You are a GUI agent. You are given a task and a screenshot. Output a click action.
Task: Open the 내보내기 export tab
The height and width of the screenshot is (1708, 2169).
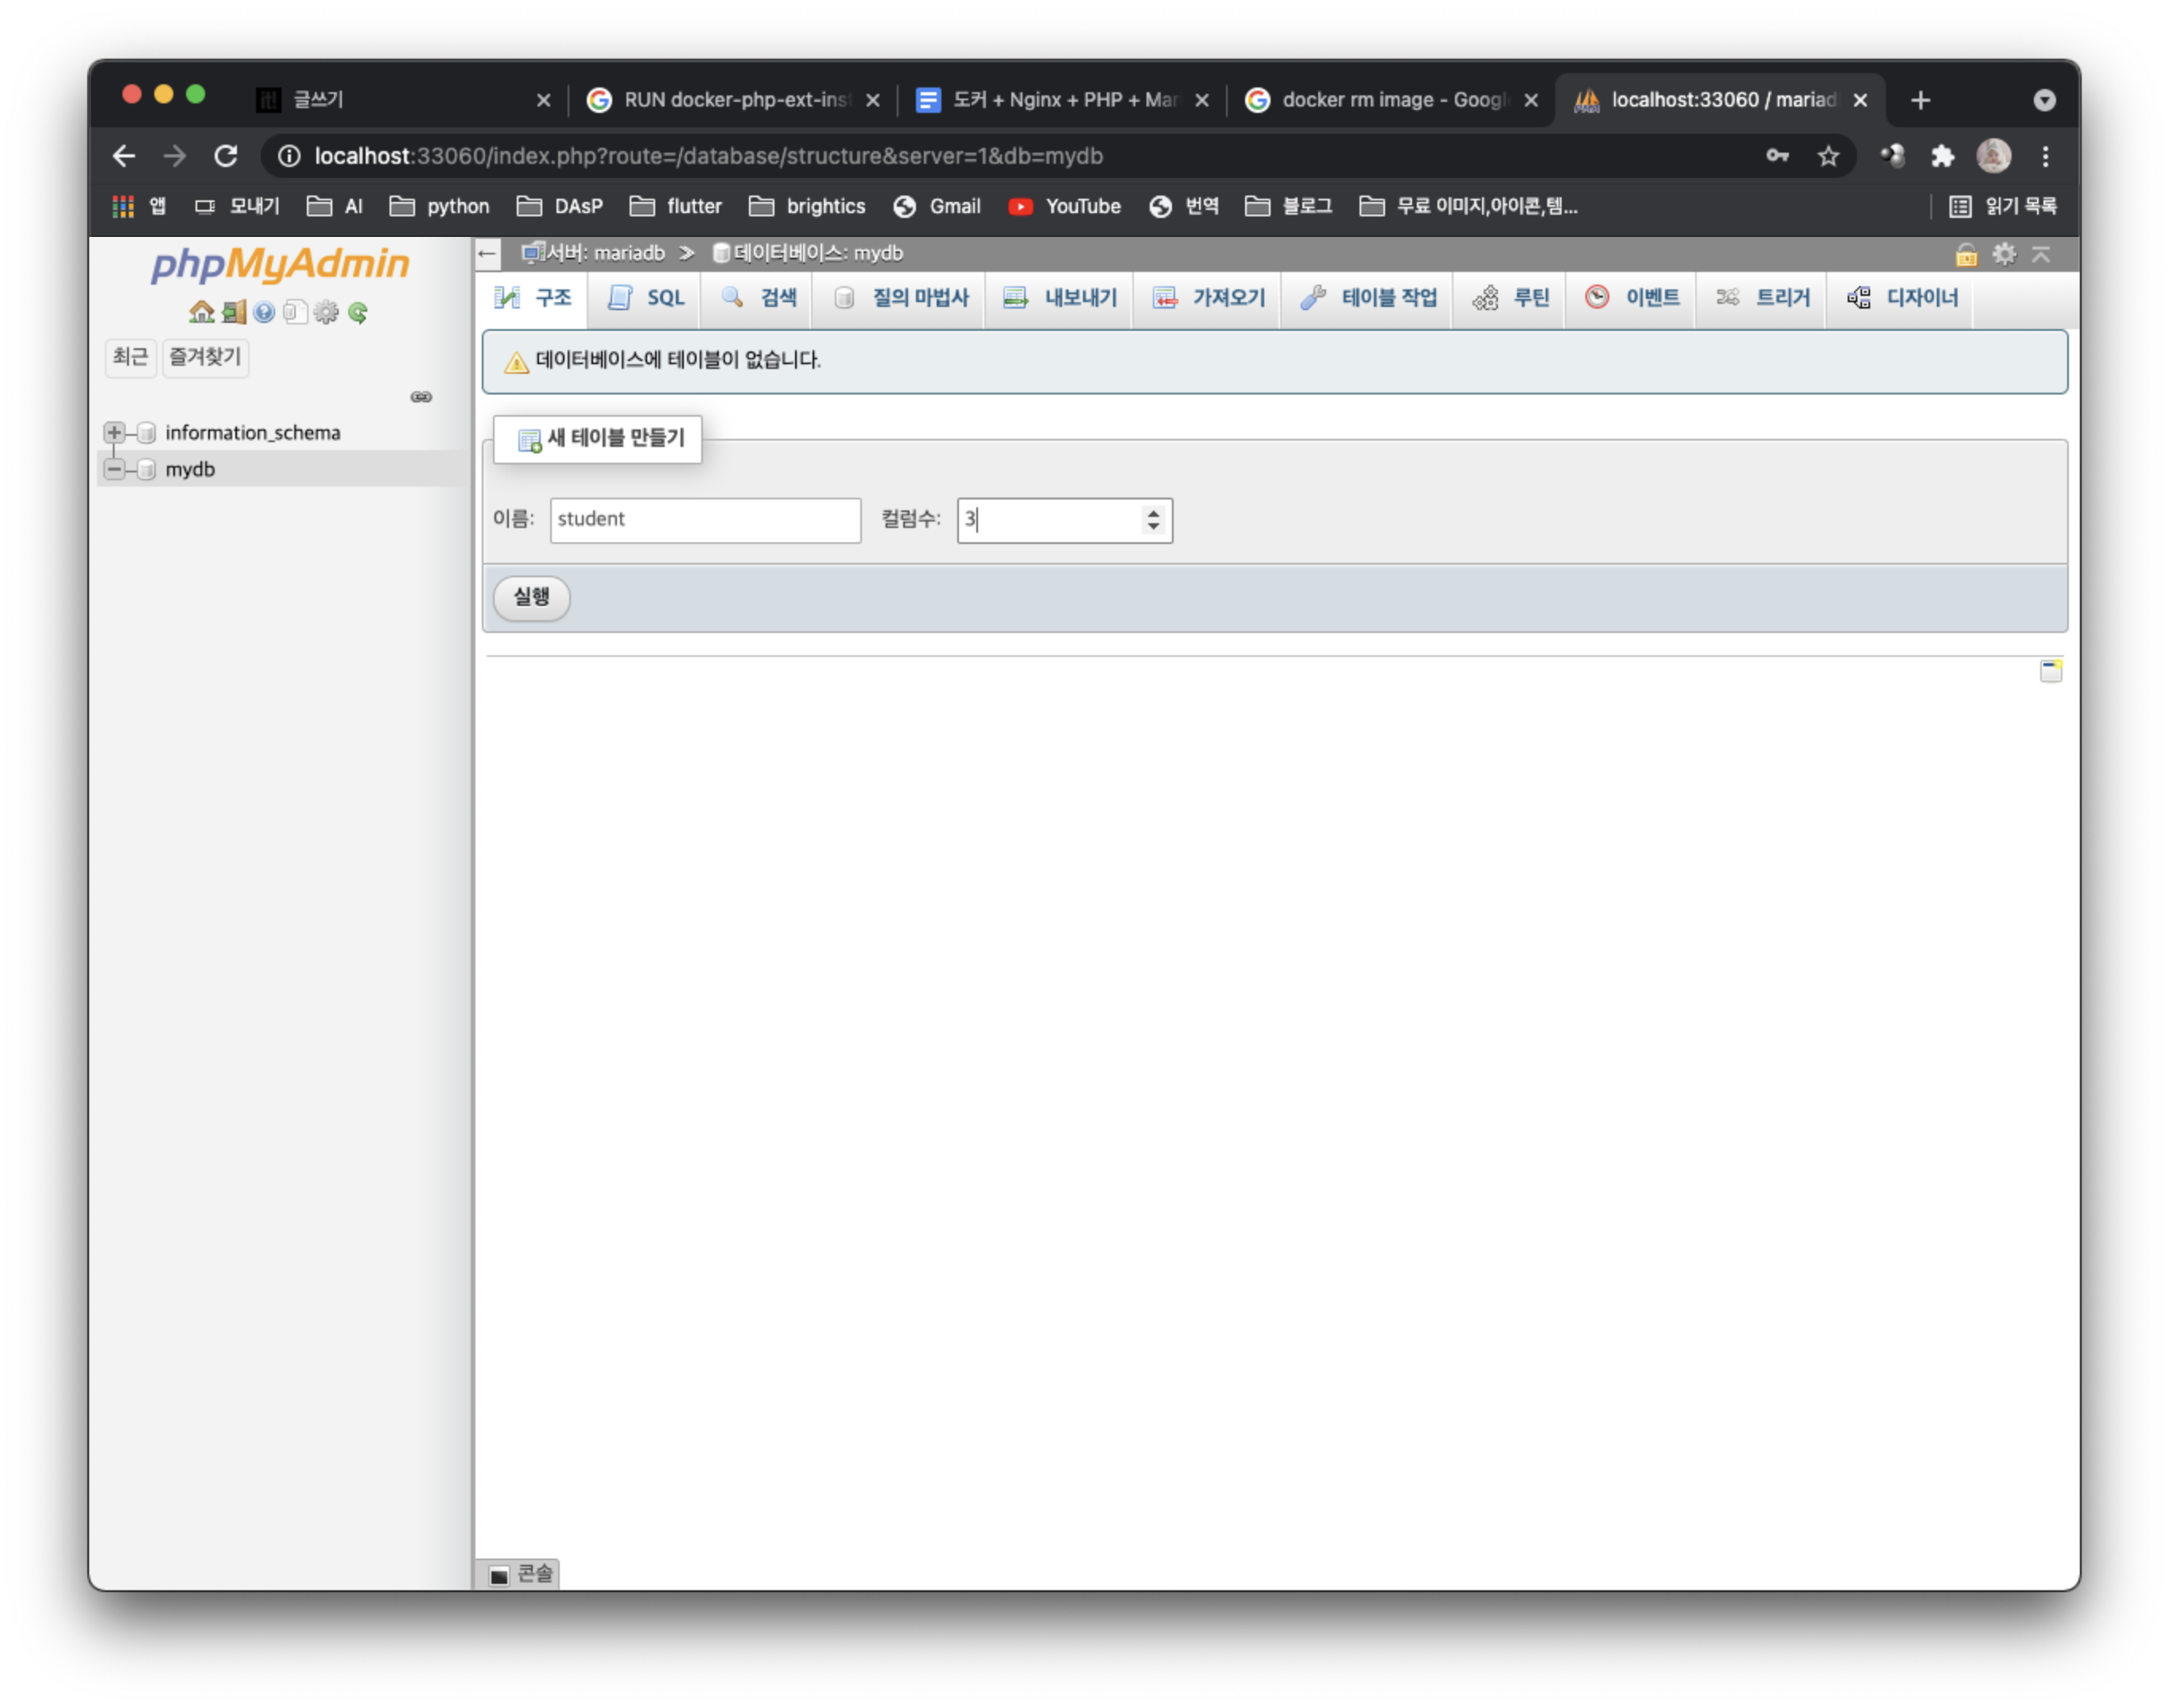(x=1060, y=298)
